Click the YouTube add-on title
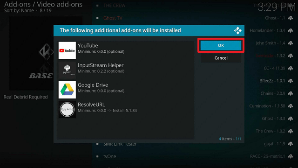 point(88,46)
